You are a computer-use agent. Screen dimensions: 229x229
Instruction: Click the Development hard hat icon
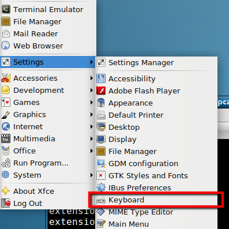point(6,90)
